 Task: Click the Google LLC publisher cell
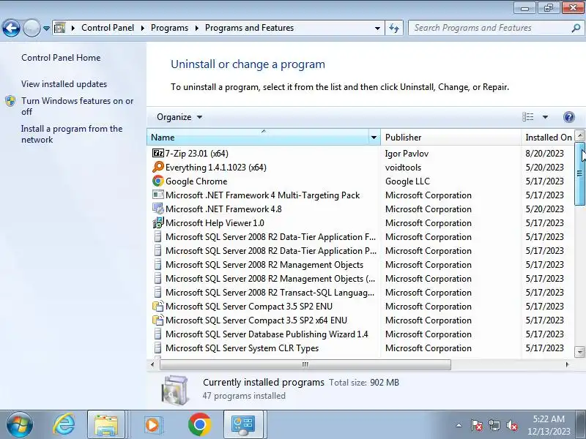click(407, 181)
